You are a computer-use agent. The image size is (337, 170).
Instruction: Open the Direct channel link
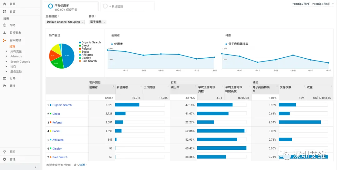tap(56, 114)
